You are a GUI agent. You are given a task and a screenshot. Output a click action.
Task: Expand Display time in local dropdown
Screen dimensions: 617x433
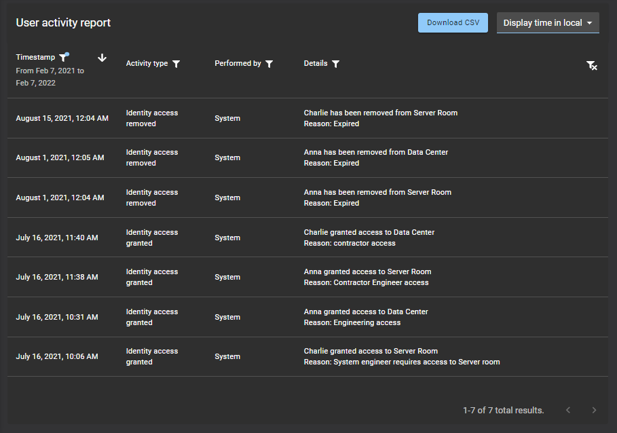(548, 22)
